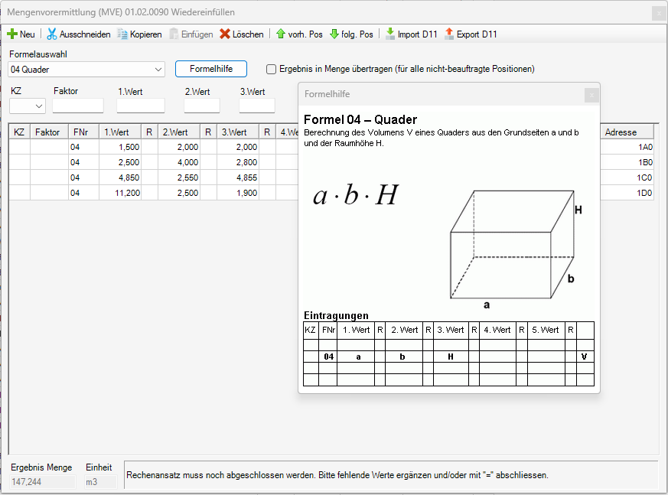Click the 1.Wert input field
This screenshot has width=668, height=495.
[x=141, y=106]
